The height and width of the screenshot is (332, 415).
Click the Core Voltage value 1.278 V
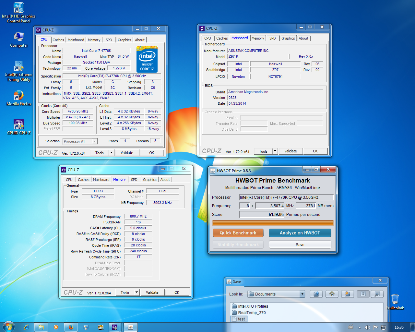tap(119, 68)
